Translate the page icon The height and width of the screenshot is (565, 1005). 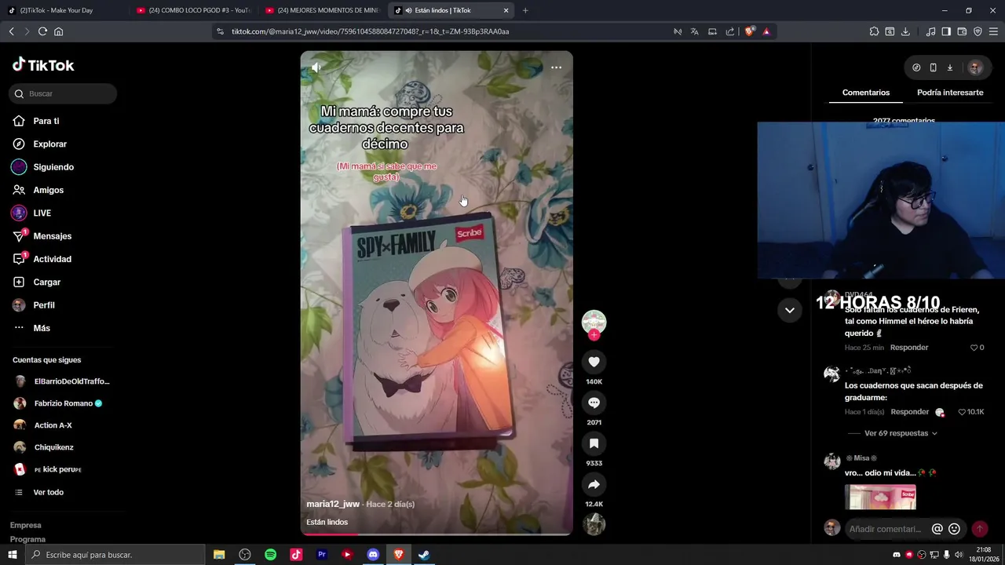[x=695, y=31]
